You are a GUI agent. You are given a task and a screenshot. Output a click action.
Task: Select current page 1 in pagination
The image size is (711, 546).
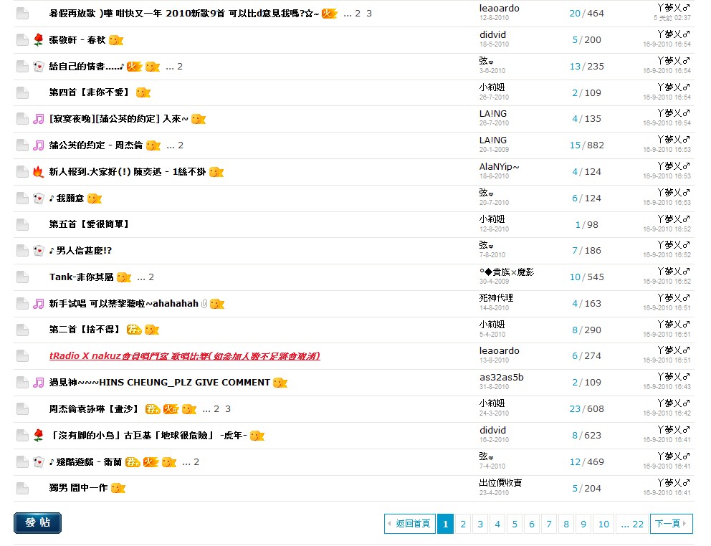(445, 525)
